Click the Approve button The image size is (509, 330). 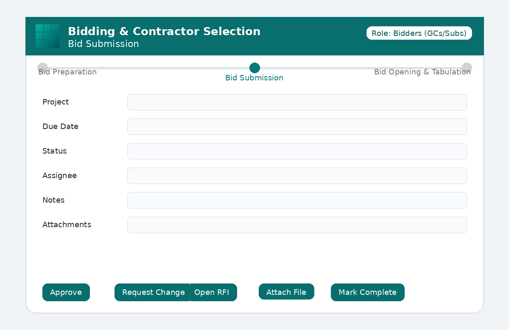(x=66, y=292)
